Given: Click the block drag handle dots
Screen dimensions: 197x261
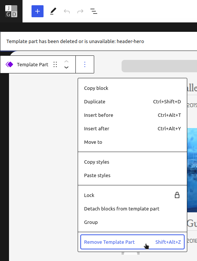Looking at the screenshot, I should click(55, 64).
